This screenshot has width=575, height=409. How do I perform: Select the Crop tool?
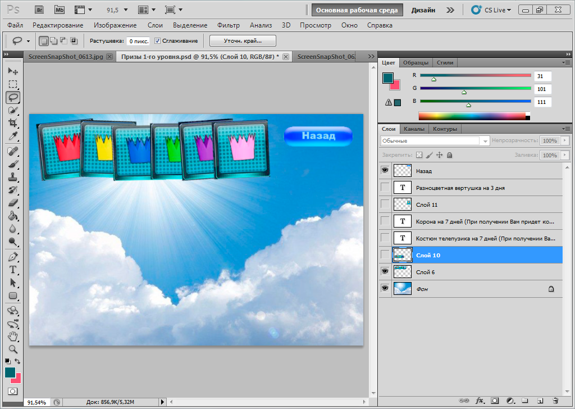point(12,123)
